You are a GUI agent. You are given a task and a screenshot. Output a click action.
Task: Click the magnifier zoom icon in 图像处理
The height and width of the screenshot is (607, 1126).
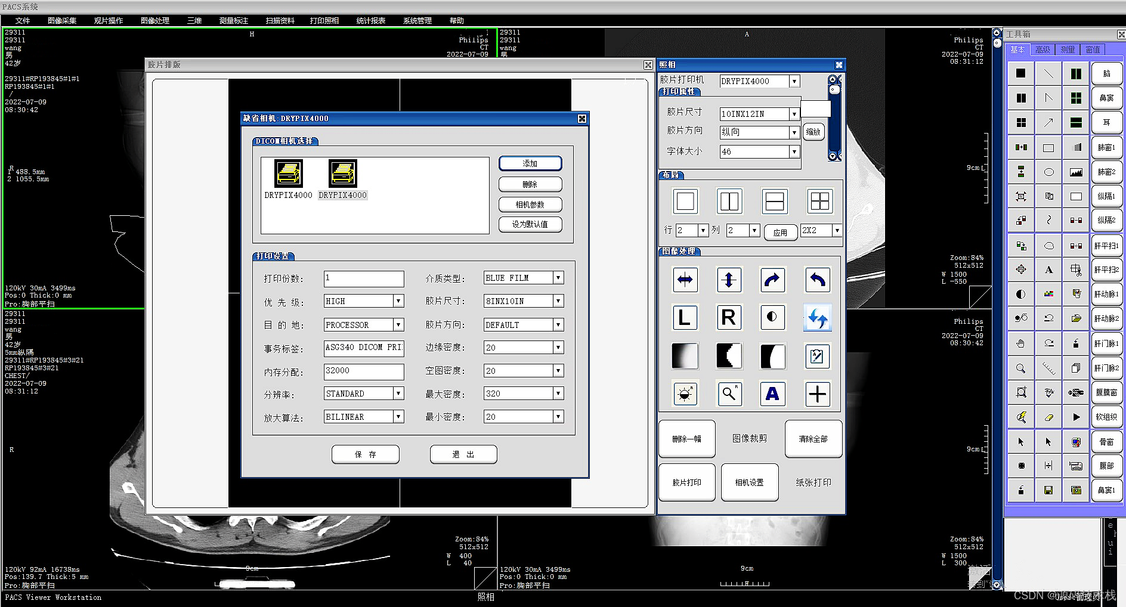pyautogui.click(x=729, y=394)
